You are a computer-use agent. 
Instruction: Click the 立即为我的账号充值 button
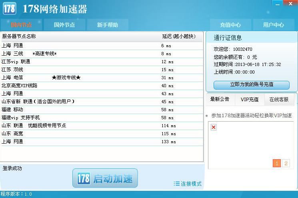(x=252, y=85)
